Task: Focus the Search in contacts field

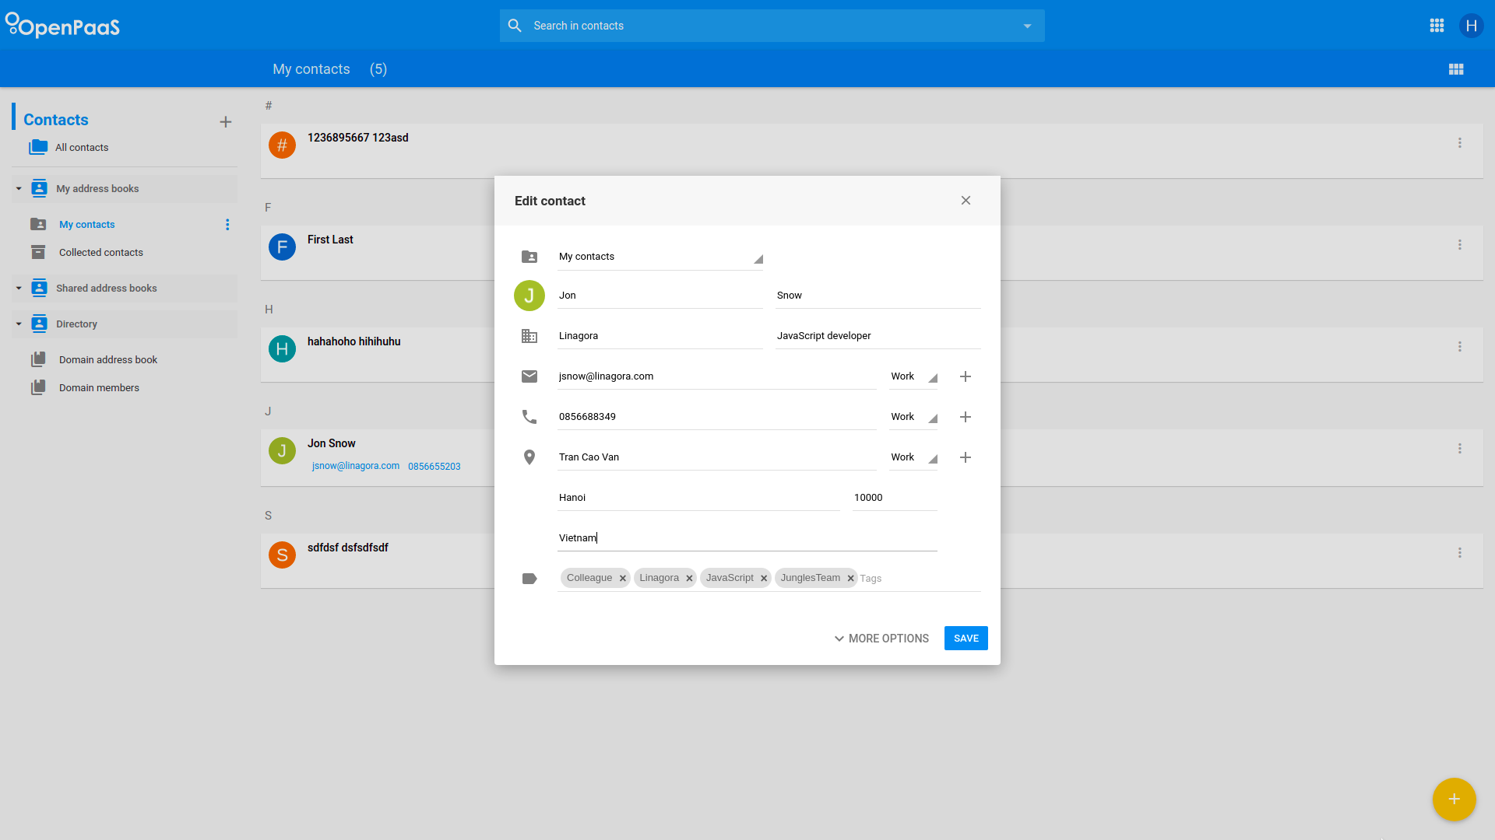Action: 771,26
